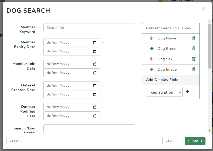Click the Member Join Date label
Image resolution: width=213 pixels, height=151 pixels.
click(x=24, y=66)
